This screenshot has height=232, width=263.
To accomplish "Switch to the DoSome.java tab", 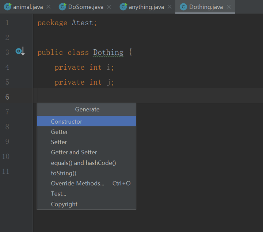I will (x=85, y=7).
